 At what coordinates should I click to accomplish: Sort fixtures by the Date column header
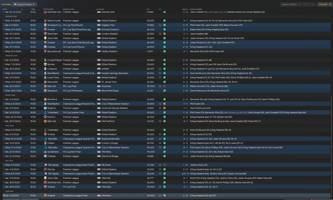tap(5, 9)
